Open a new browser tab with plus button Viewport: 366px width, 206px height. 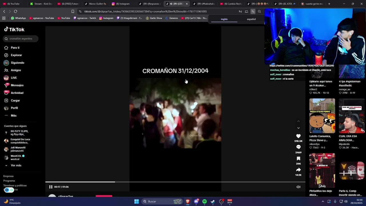[x=329, y=4]
